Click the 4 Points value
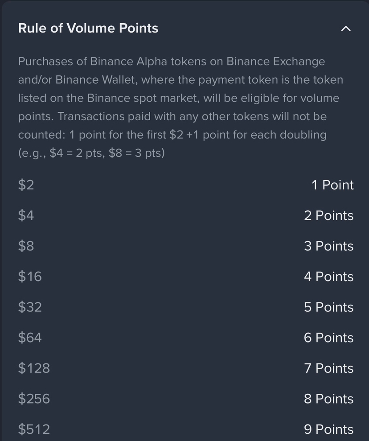This screenshot has width=369, height=441. click(328, 277)
